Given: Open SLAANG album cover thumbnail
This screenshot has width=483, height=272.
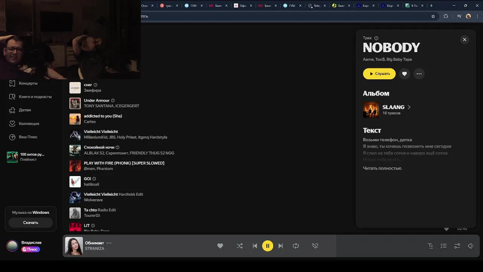Looking at the screenshot, I should pos(371,110).
